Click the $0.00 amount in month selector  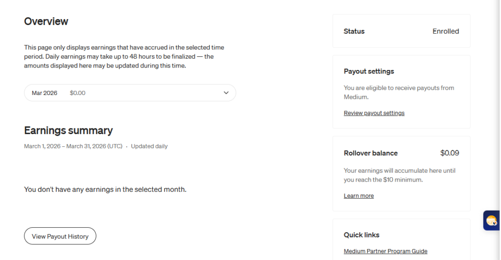pyautogui.click(x=77, y=93)
